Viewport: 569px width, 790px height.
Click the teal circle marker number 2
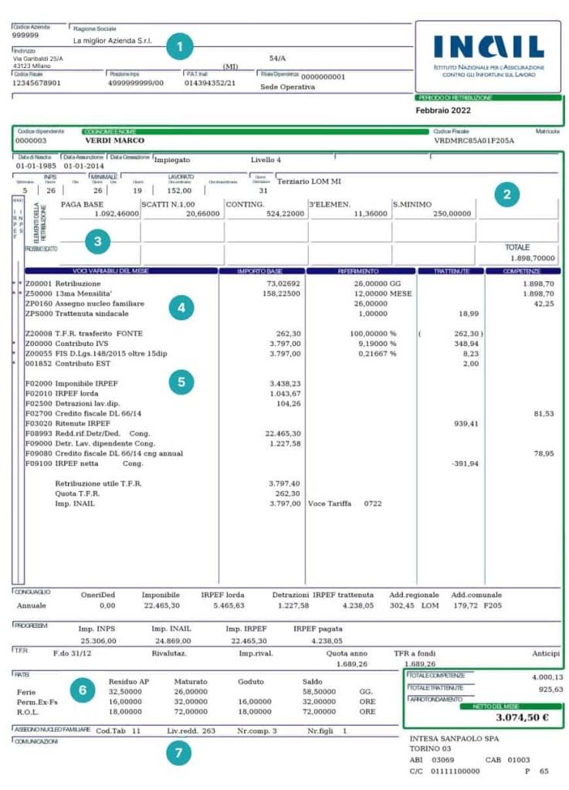[507, 195]
